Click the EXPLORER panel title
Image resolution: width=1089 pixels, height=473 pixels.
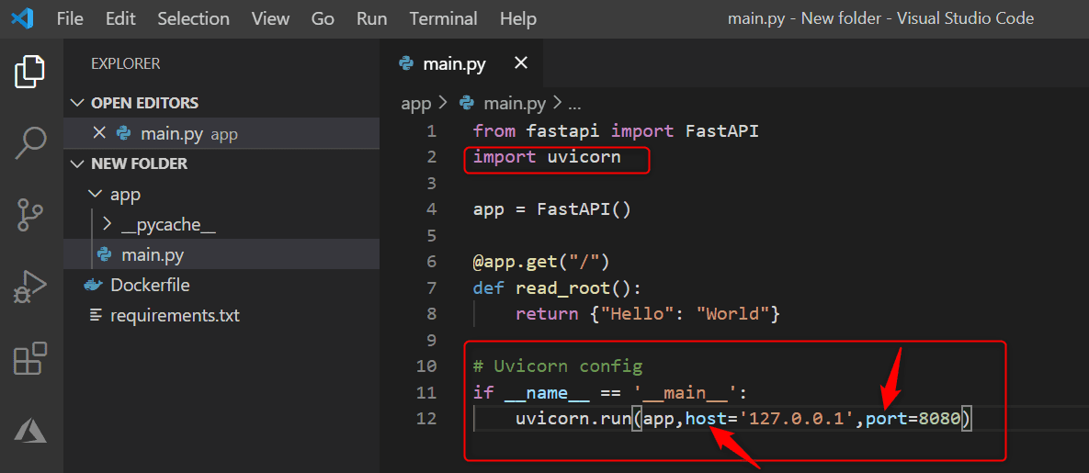tap(126, 64)
